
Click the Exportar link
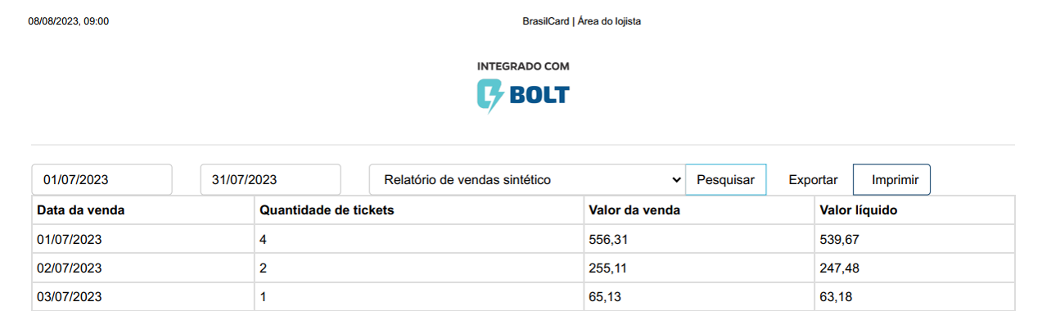click(x=813, y=180)
